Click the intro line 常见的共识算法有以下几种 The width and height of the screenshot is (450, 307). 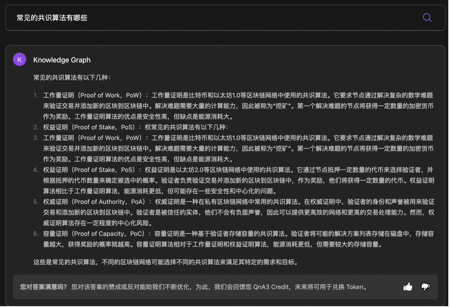(72, 77)
